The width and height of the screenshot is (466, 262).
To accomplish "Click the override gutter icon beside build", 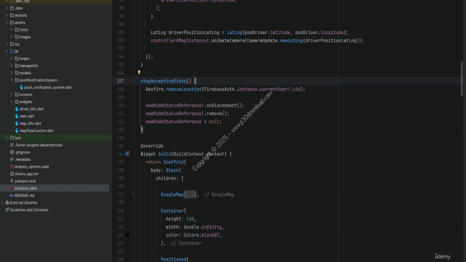I will tap(127, 154).
